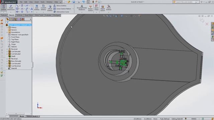
Task: Click the red X cancel sketch corner icon
Action: 207,24
